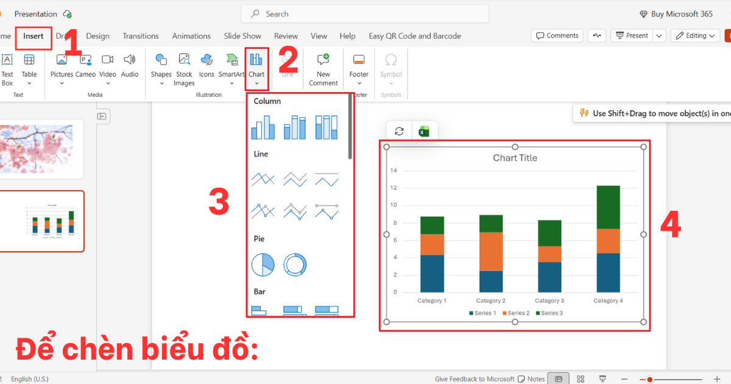Insert a Text Box
731x384 pixels.
(x=7, y=69)
